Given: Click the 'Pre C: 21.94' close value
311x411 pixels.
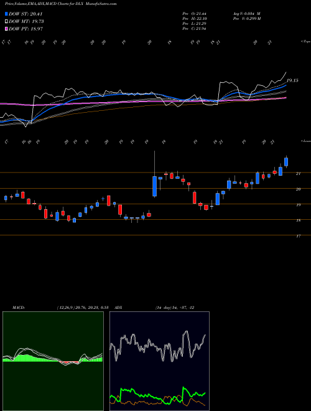Looking at the screenshot, I should click(x=194, y=29).
